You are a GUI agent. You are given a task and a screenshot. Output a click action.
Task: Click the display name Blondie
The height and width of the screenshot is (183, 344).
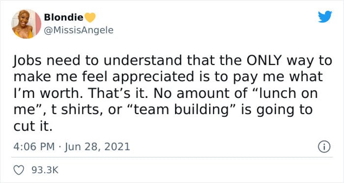[63, 18]
